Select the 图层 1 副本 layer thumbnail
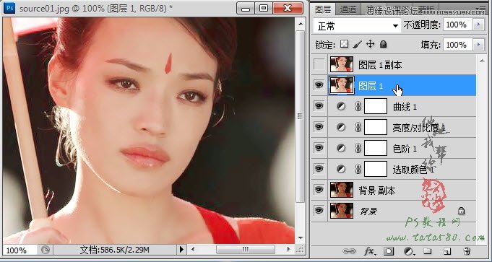Image resolution: width=492 pixels, height=262 pixels. click(x=342, y=64)
